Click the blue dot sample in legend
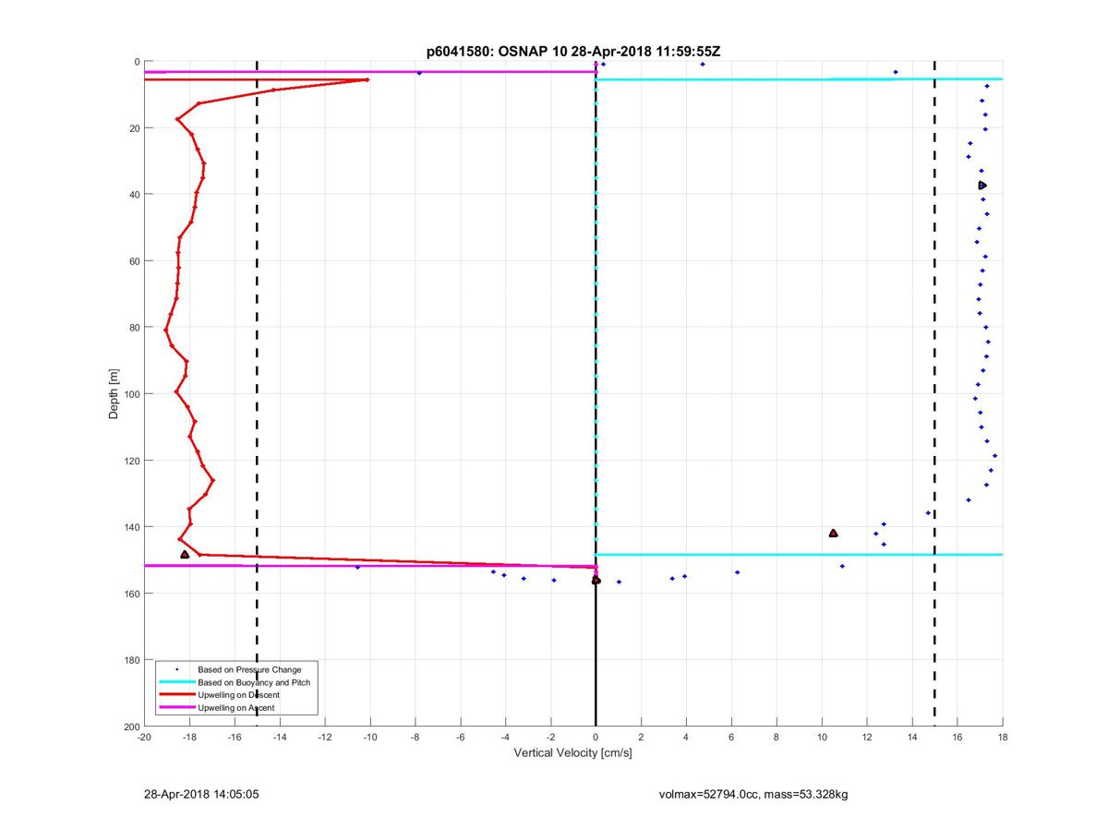 point(176,669)
